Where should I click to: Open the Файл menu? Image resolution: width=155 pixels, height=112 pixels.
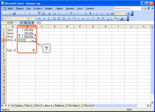point(10,8)
